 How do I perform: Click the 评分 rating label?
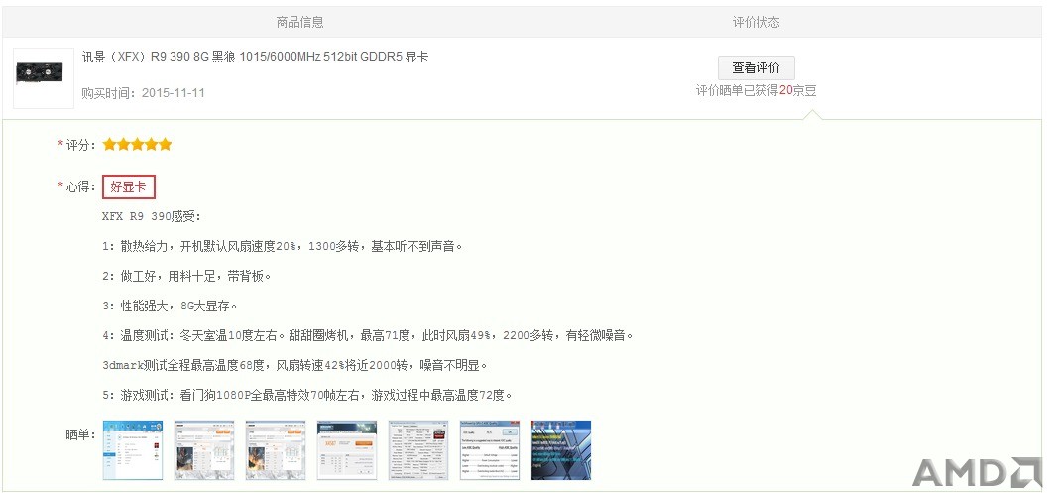point(81,145)
